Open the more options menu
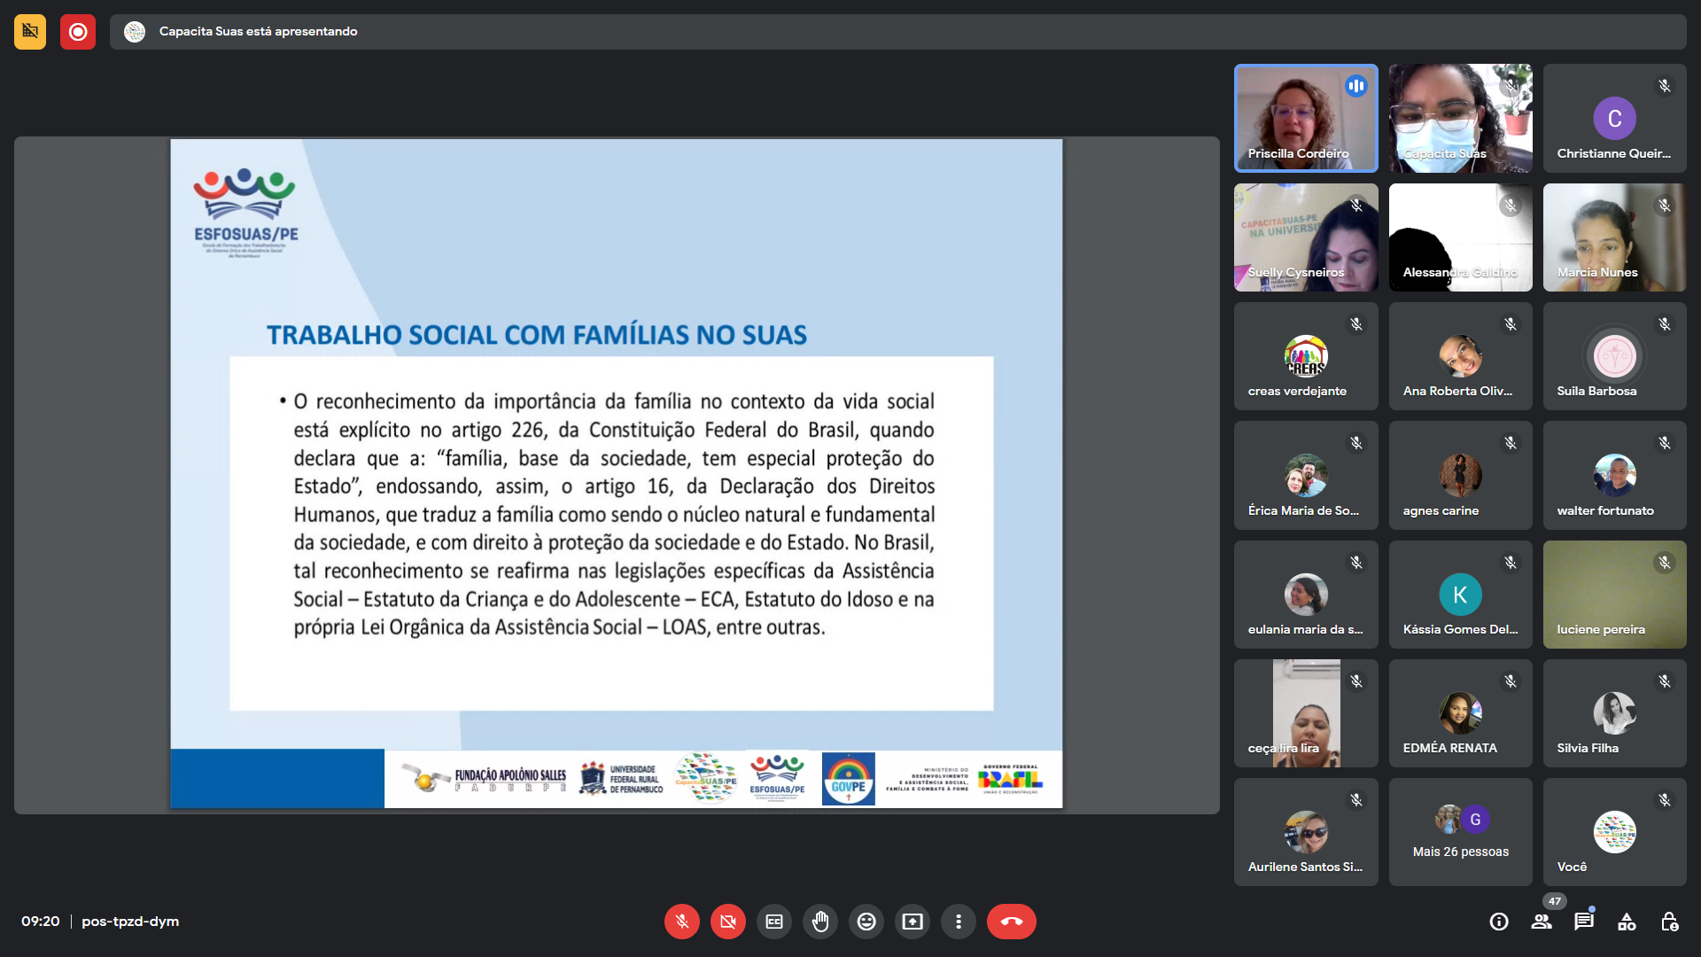The width and height of the screenshot is (1701, 957). click(959, 922)
